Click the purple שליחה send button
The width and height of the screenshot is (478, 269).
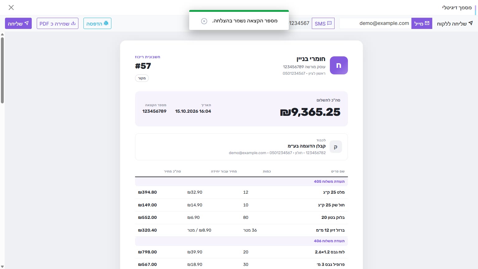pyautogui.click(x=18, y=23)
